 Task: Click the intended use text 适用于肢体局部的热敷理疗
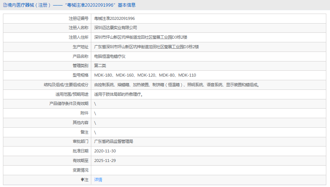pos(119,94)
